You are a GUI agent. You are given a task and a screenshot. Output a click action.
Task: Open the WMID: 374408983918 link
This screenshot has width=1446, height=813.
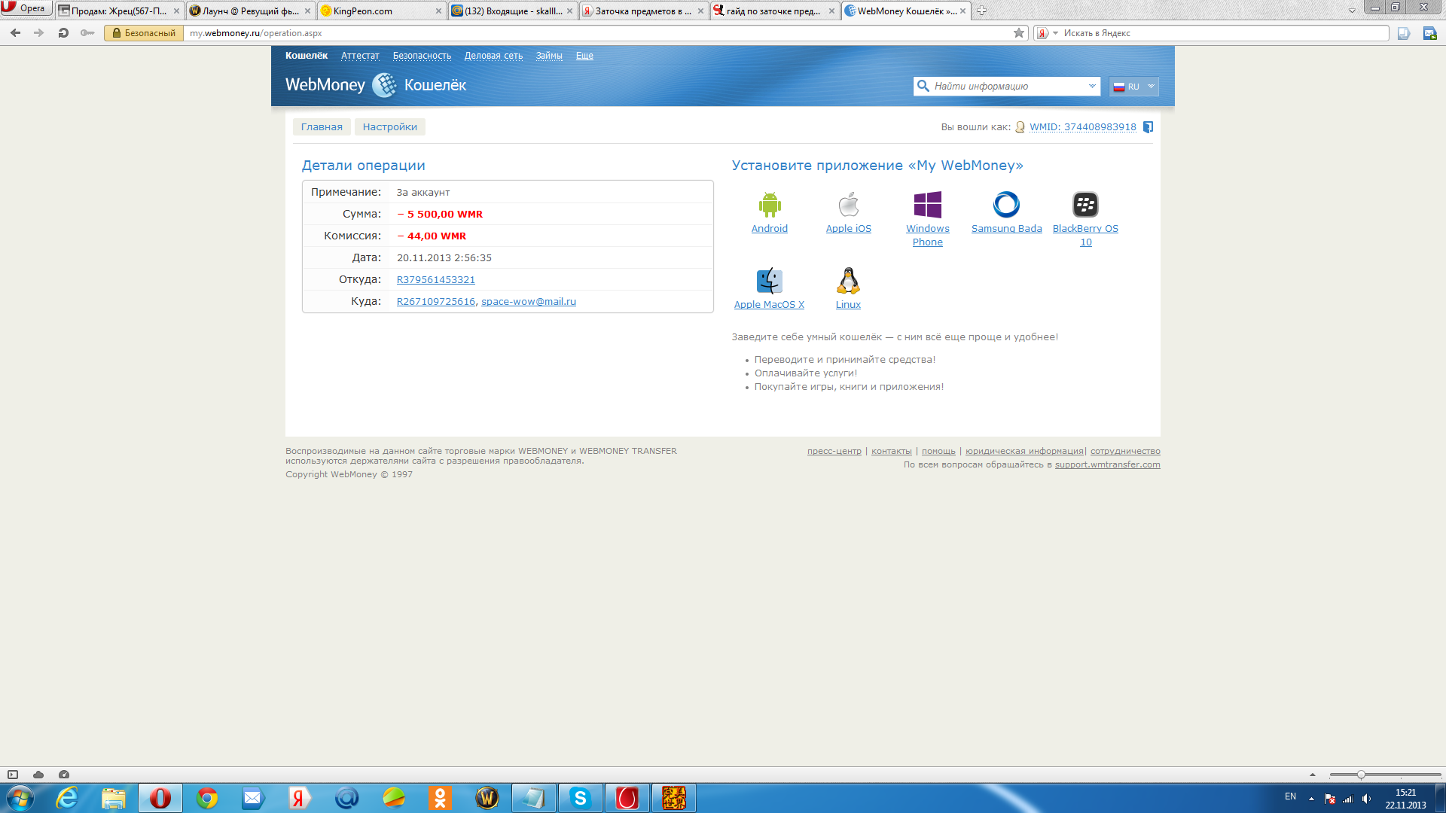(1082, 127)
